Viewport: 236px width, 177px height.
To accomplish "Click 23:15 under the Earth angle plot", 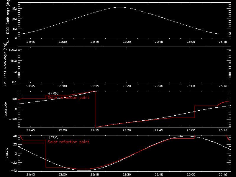I will pos(223,42).
